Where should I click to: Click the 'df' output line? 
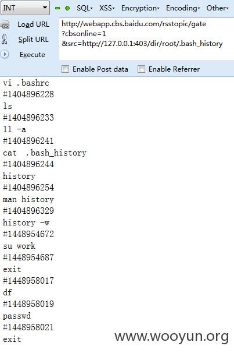8,292
